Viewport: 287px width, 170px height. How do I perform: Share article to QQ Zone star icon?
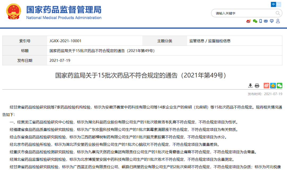point(273,86)
